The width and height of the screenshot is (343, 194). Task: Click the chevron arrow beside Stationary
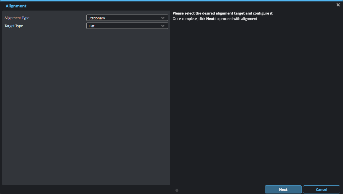click(163, 18)
